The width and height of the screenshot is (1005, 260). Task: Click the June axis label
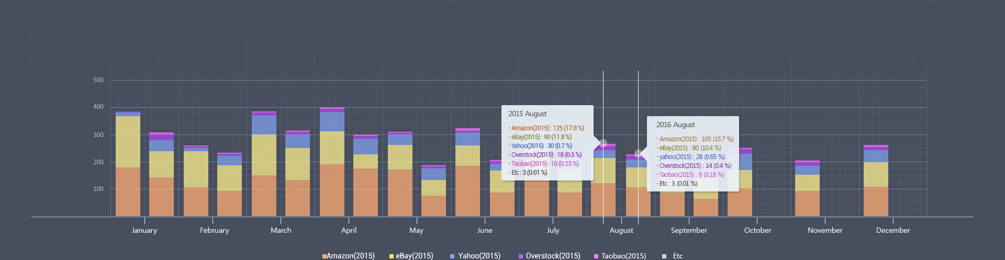point(485,230)
